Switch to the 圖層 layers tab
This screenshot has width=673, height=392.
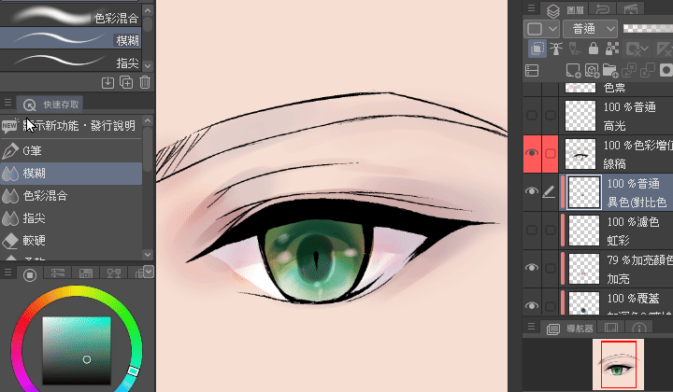pos(564,9)
